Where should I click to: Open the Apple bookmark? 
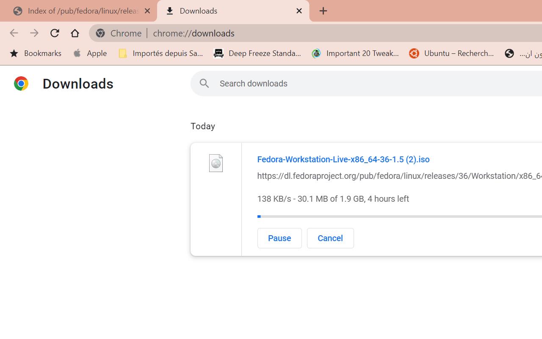tap(90, 53)
